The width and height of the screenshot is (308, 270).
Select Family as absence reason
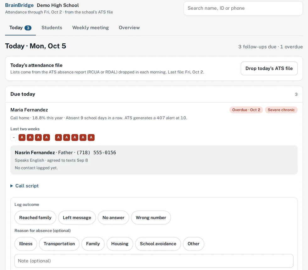pos(93,244)
